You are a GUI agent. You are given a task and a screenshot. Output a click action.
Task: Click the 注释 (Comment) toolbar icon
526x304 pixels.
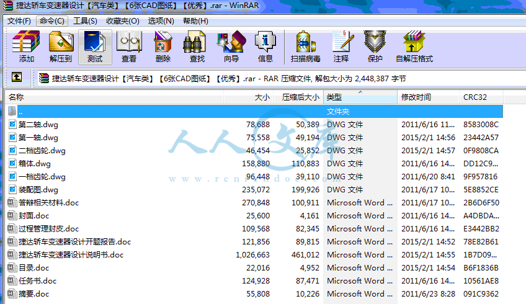[342, 42]
